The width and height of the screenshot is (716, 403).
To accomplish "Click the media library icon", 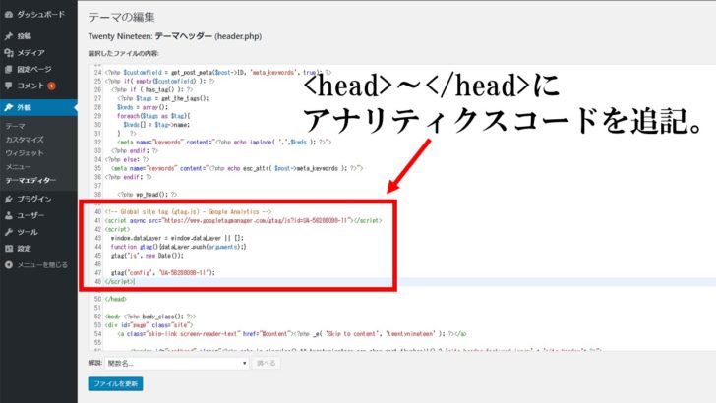I will coord(9,53).
